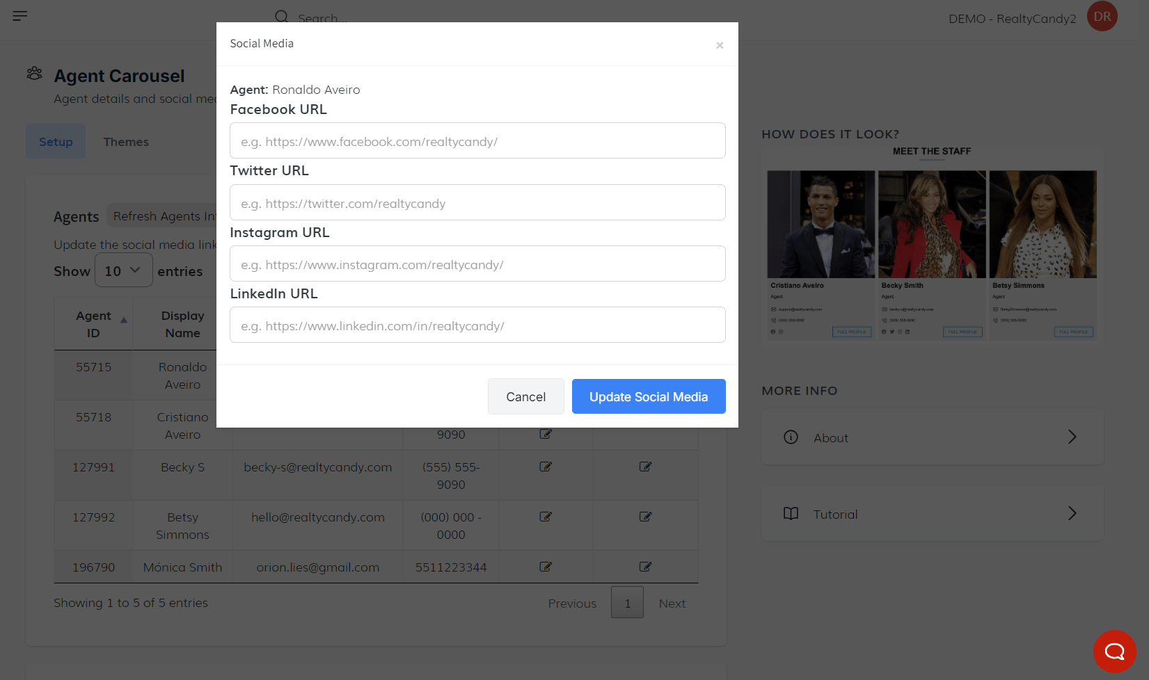Expand the Tutorial section
This screenshot has height=680, width=1149.
coord(932,514)
